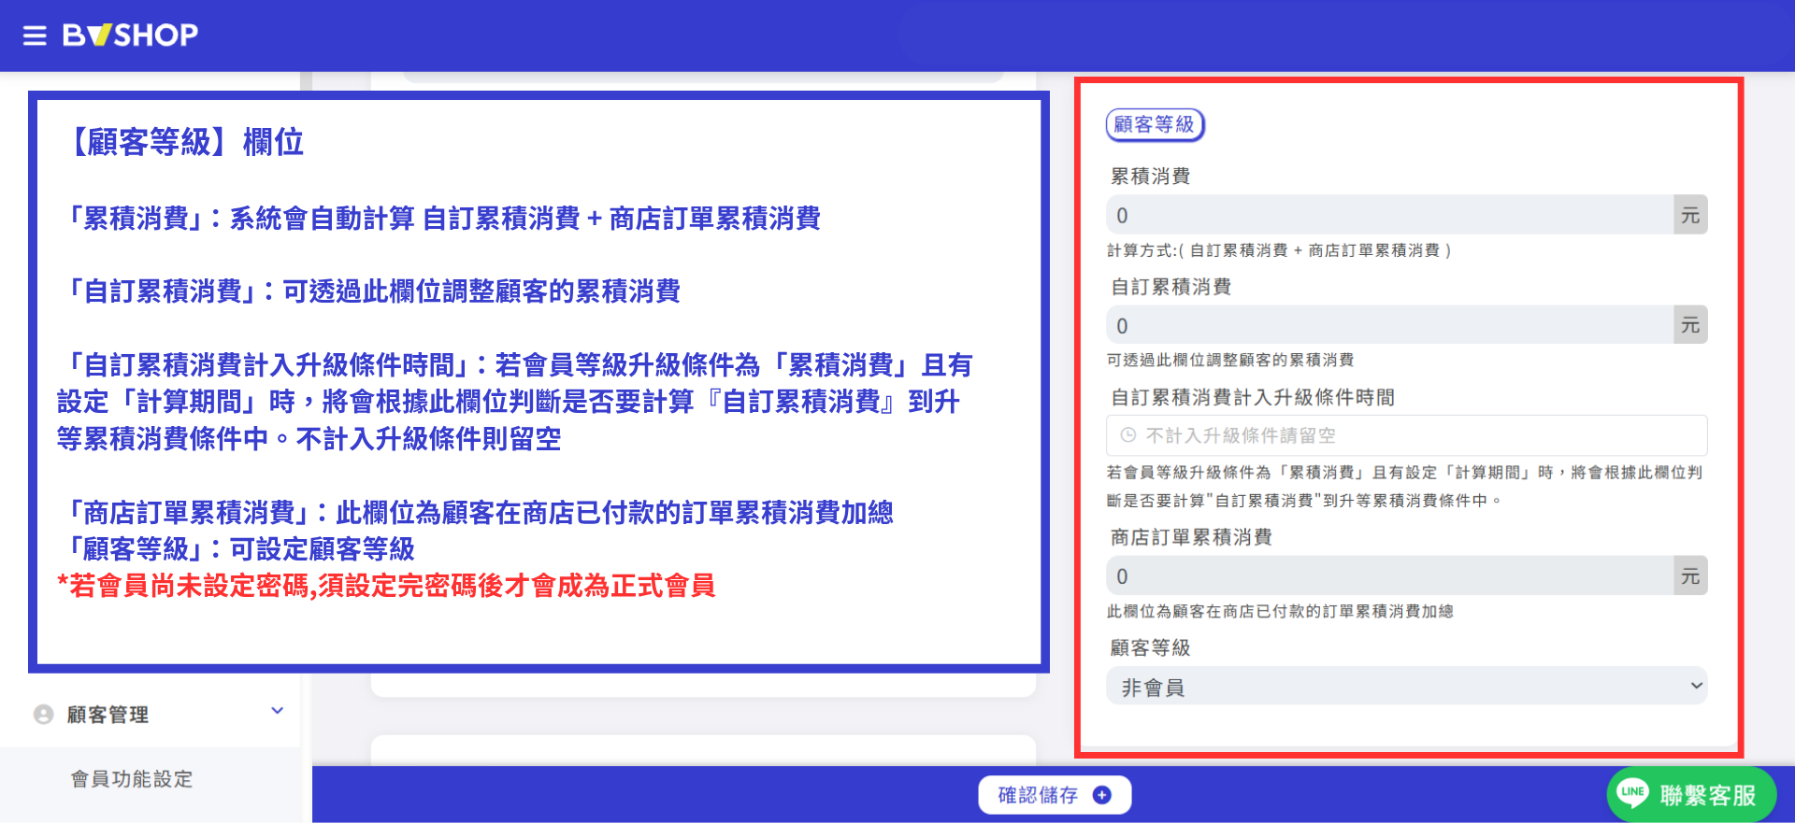Click the text 可透過此欄位調整顧客的累積消費
The image size is (1795, 823).
(x=1230, y=361)
